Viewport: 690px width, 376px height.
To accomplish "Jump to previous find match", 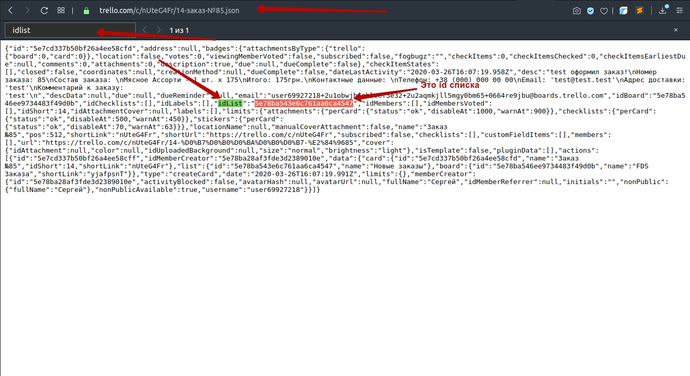I will (145, 30).
